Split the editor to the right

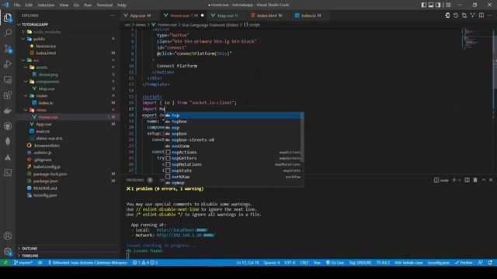481,15
